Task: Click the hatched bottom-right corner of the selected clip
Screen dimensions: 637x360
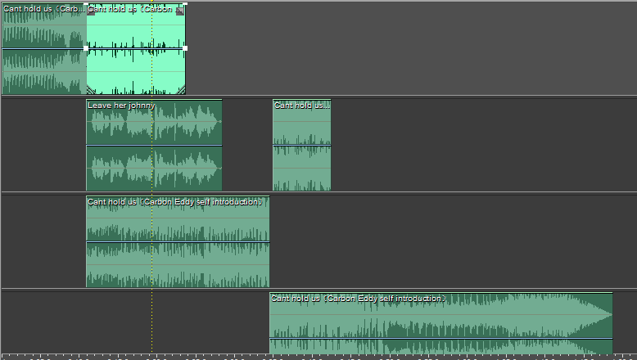Action: tap(181, 90)
